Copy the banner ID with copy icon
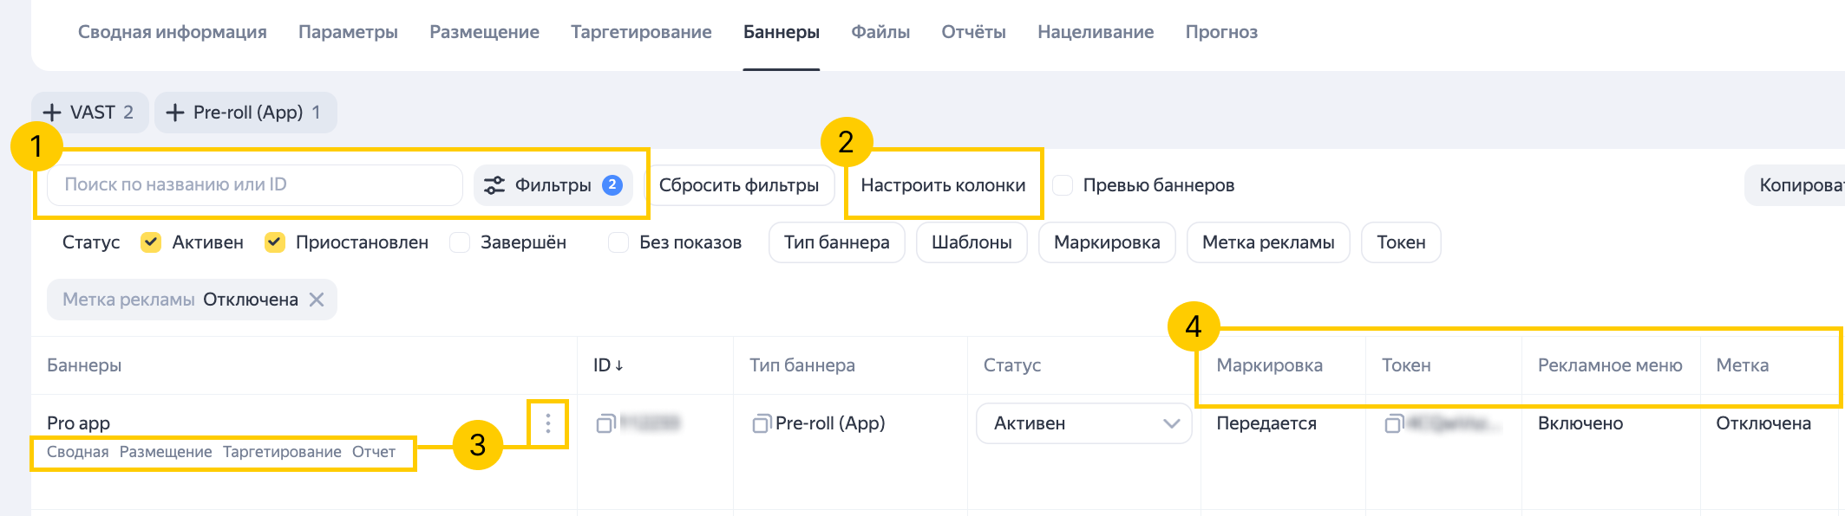 coord(605,423)
